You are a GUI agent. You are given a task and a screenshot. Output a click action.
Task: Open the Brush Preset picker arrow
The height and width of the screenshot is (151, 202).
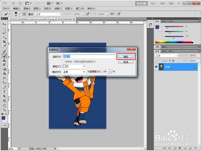pyautogui.click(x=19, y=14)
